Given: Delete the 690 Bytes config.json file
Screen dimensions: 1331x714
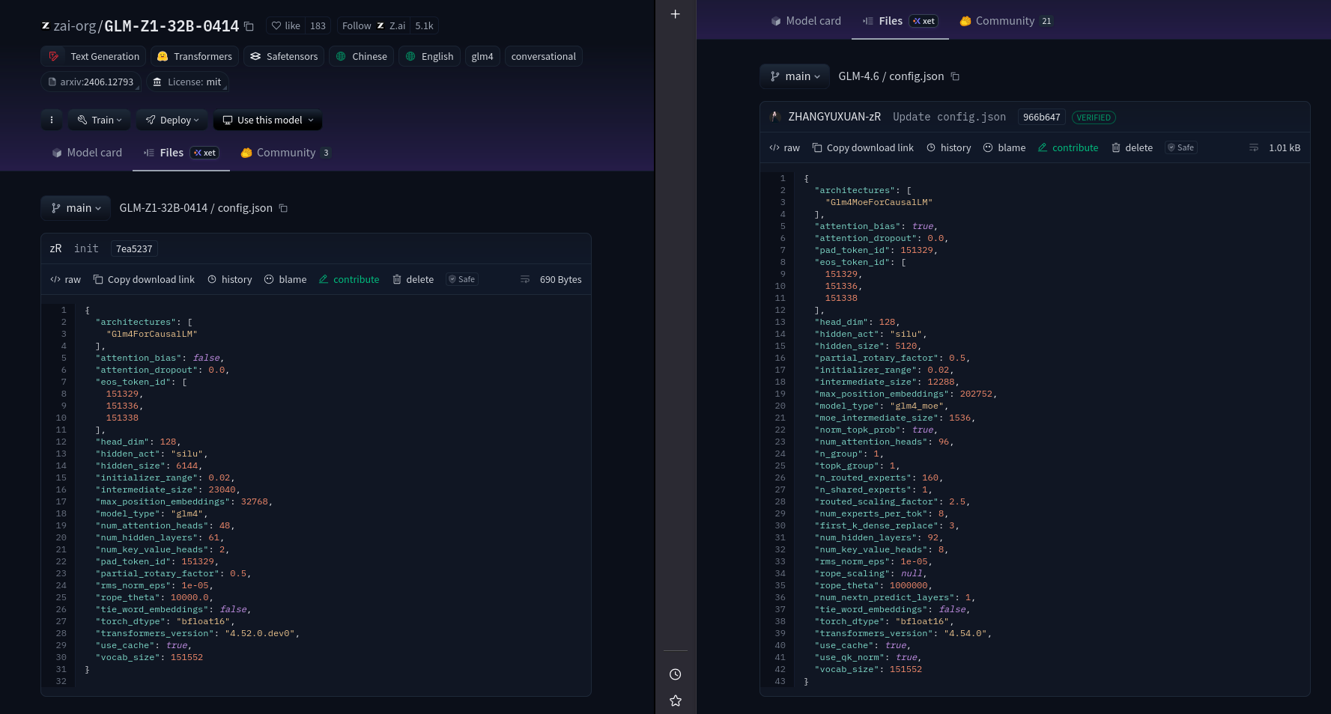Looking at the screenshot, I should (413, 279).
